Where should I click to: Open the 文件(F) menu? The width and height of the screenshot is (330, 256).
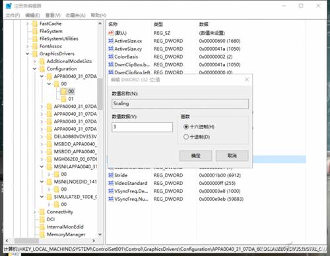[x=13, y=15]
